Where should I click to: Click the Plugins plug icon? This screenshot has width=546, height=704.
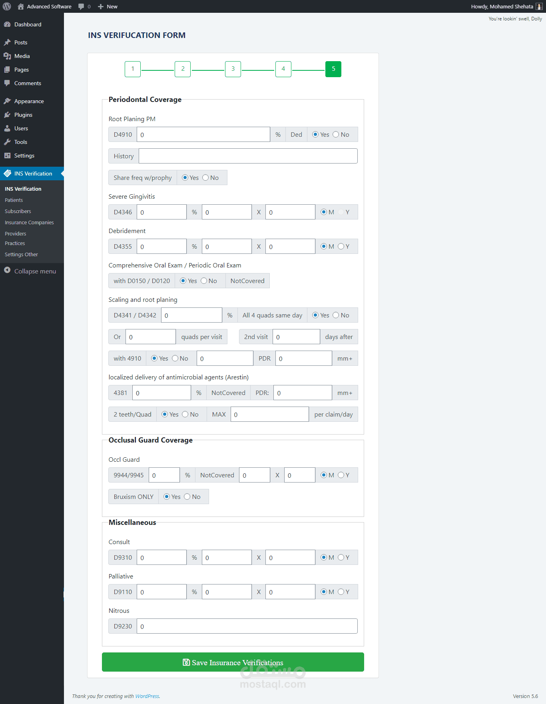pos(7,115)
